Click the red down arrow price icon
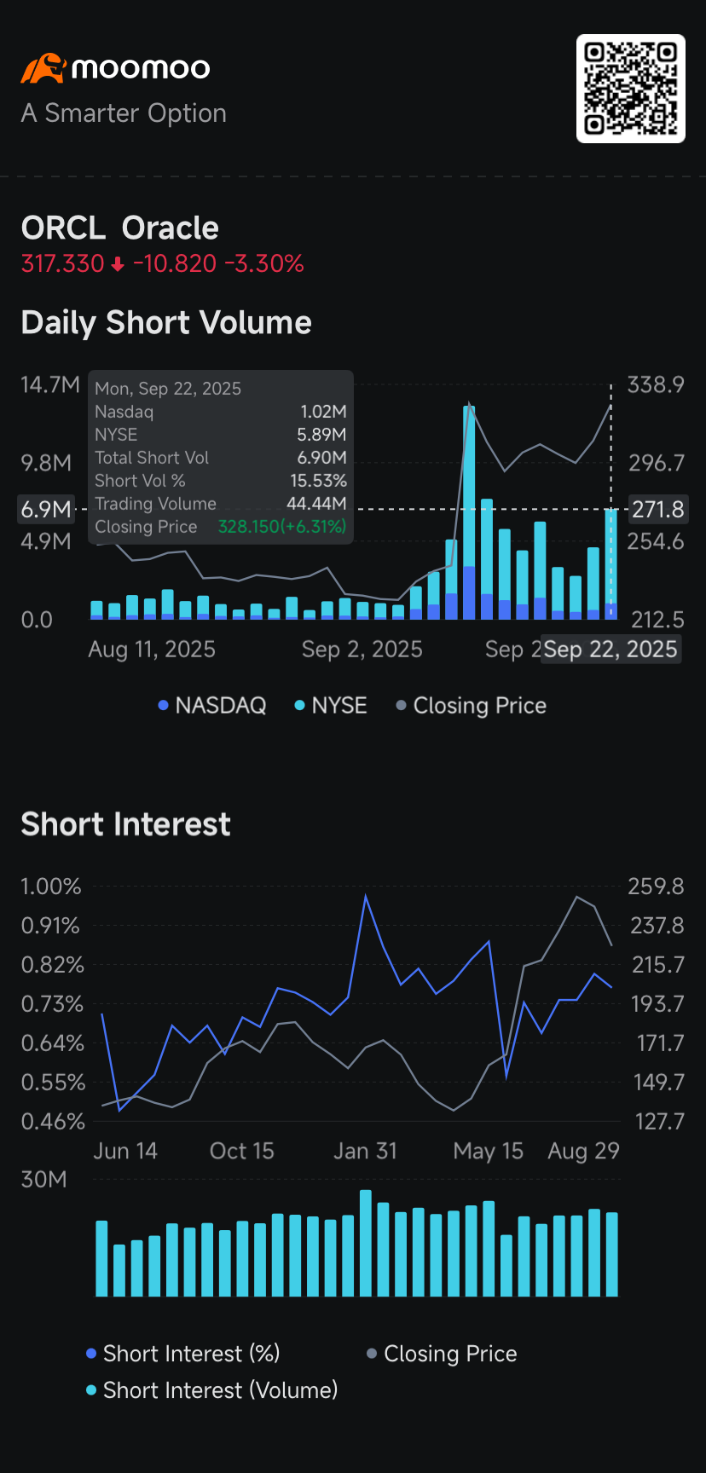The height and width of the screenshot is (1473, 706). pos(118,265)
